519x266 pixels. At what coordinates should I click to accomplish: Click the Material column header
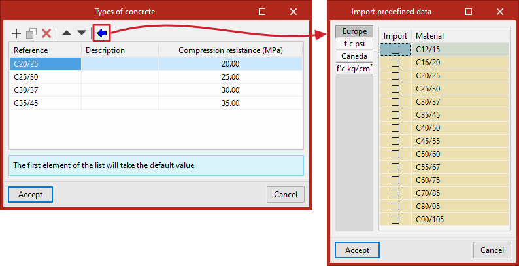(x=460, y=36)
